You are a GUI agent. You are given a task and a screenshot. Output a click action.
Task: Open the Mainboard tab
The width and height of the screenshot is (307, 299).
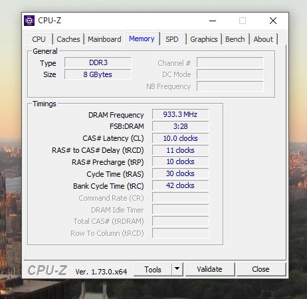coord(104,39)
